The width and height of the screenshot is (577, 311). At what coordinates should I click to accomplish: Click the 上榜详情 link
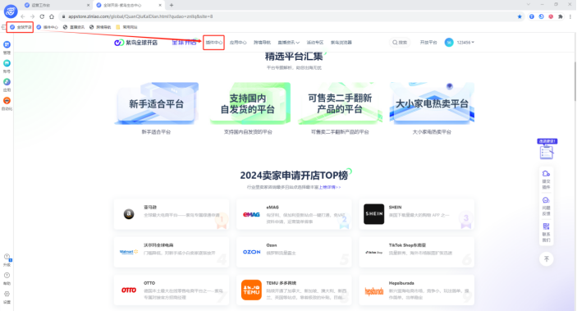coord(329,187)
